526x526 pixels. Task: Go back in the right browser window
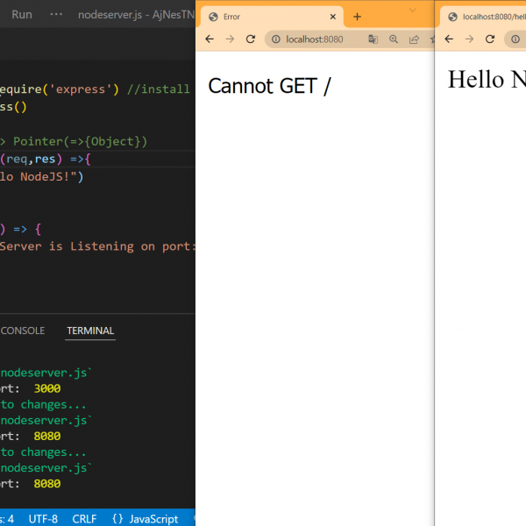(x=449, y=39)
